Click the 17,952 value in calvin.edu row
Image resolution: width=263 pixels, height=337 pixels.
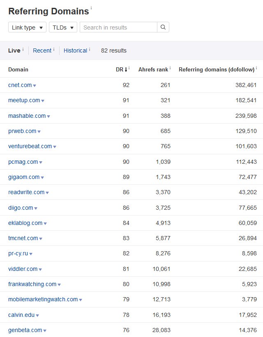(x=248, y=315)
